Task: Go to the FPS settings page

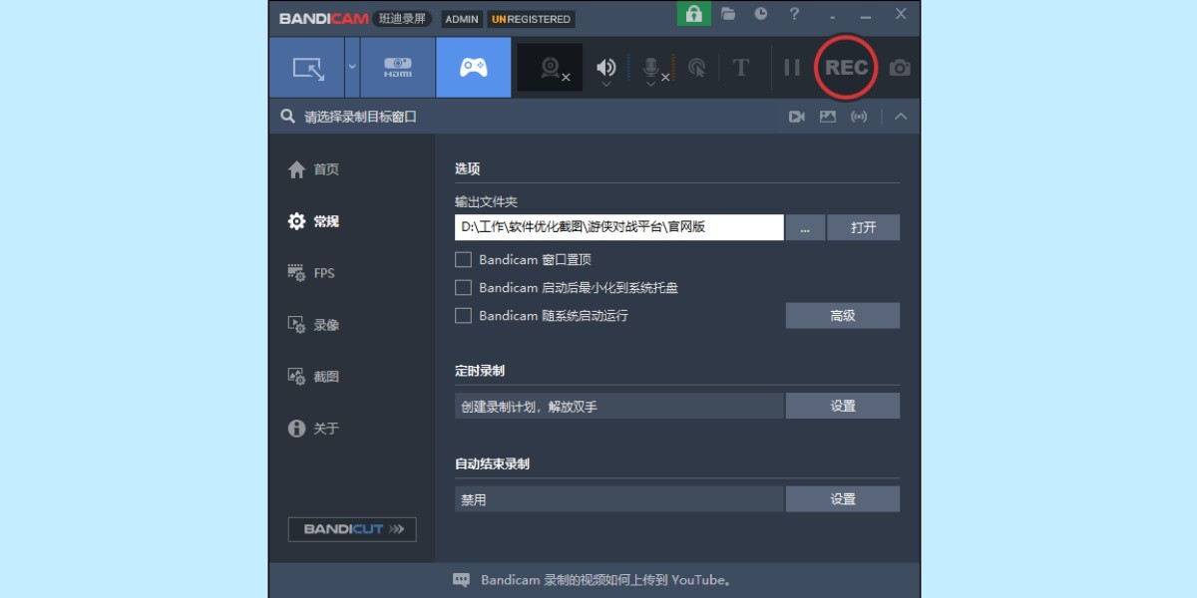Action: pyautogui.click(x=323, y=272)
